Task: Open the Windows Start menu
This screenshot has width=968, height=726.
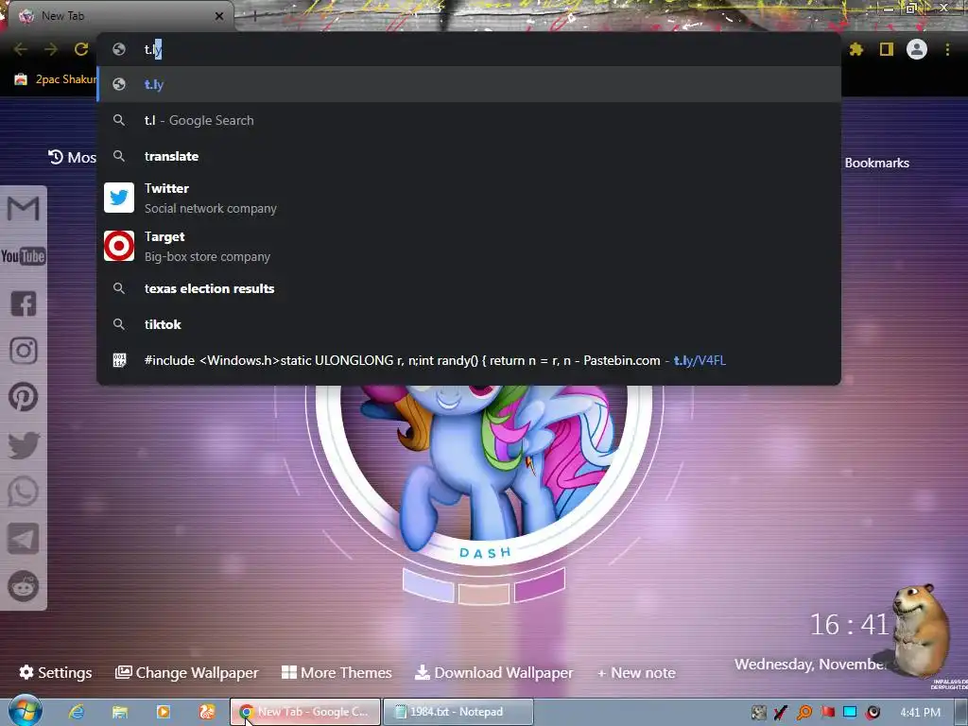Action: point(25,711)
